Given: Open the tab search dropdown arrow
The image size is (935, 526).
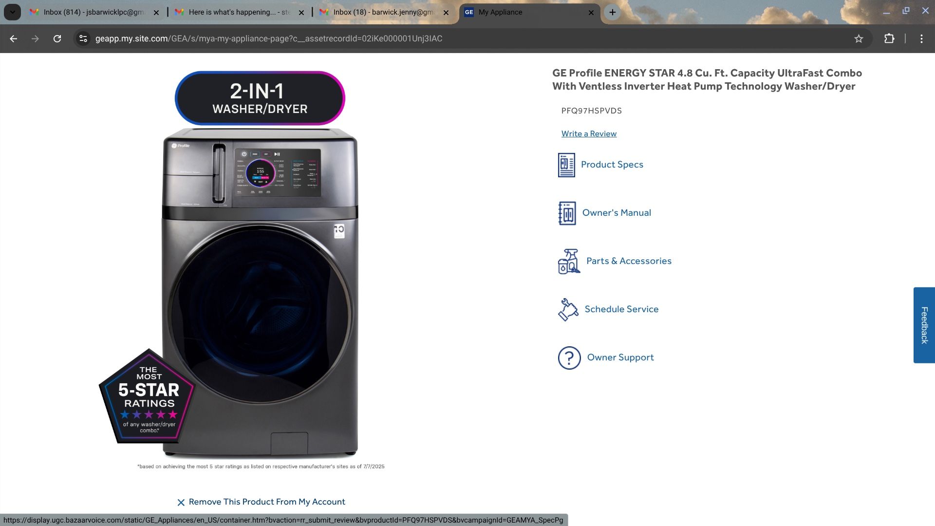Looking at the screenshot, I should (x=12, y=12).
